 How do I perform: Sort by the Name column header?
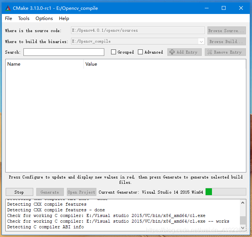point(45,64)
